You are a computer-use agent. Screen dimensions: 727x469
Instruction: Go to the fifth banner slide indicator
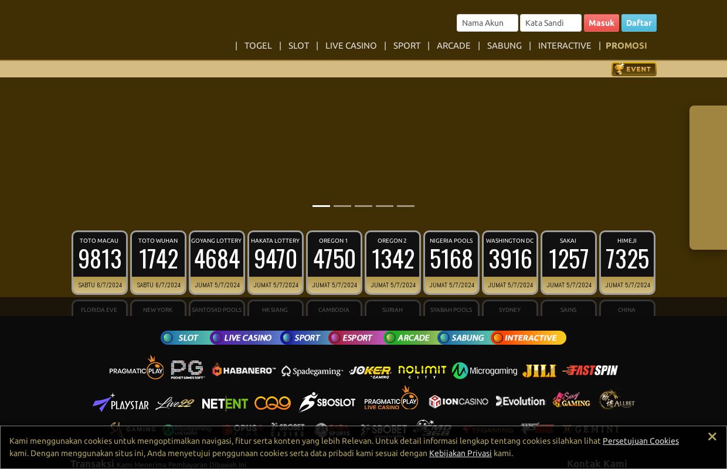[406, 206]
